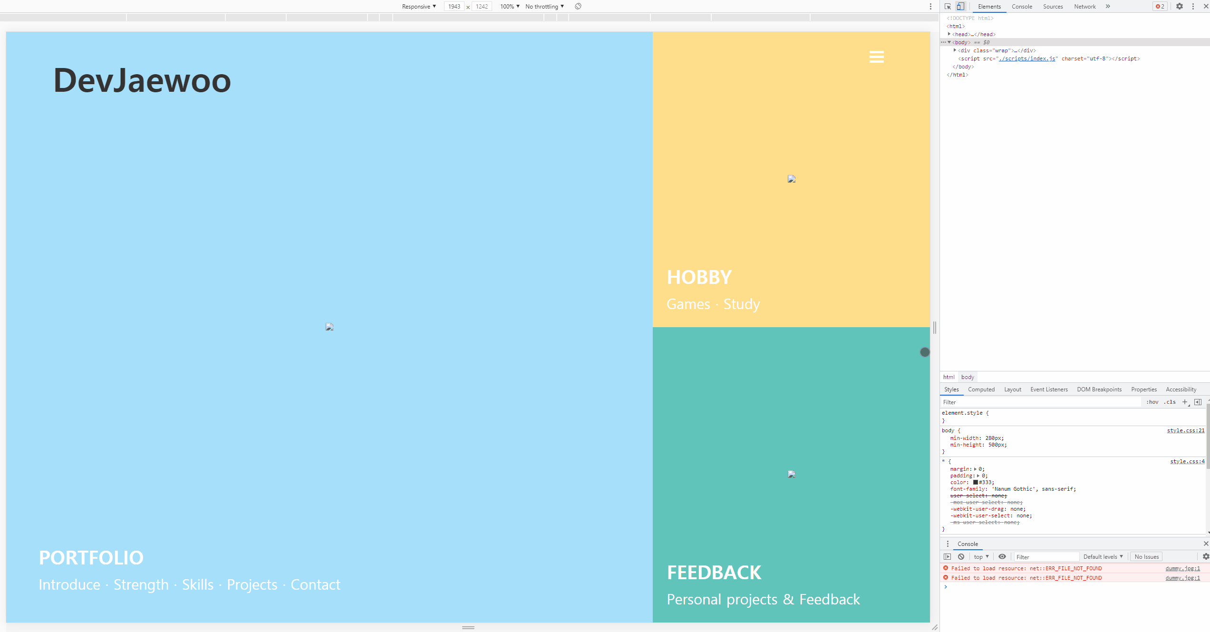Show the console sidebar
This screenshot has height=632, width=1210.
948,556
